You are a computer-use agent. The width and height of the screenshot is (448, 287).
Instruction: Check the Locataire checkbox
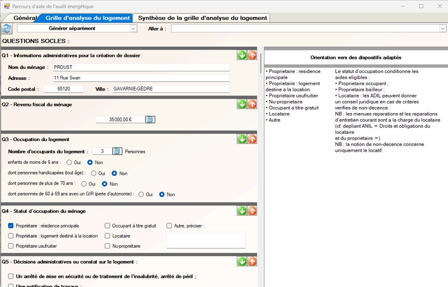[108, 236]
